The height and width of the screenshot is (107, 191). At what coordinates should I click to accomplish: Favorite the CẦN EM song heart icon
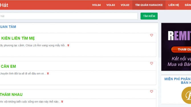(x=152, y=63)
